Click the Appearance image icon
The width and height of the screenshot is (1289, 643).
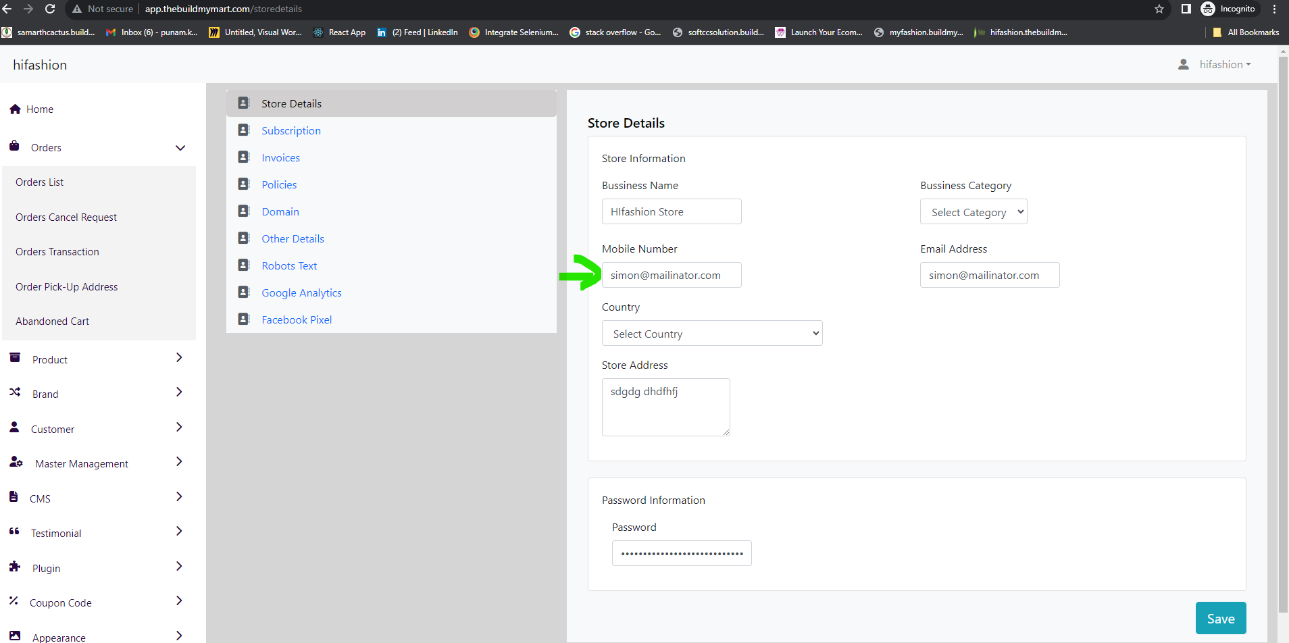pos(15,636)
